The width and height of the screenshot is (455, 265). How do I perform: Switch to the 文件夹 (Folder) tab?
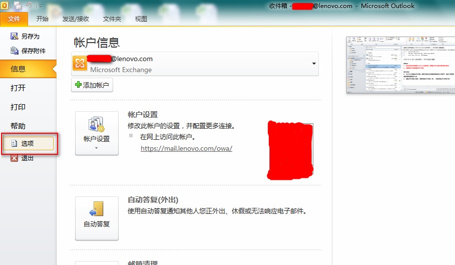click(x=112, y=19)
